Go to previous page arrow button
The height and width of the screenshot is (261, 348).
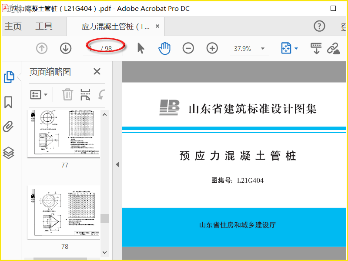click(42, 48)
